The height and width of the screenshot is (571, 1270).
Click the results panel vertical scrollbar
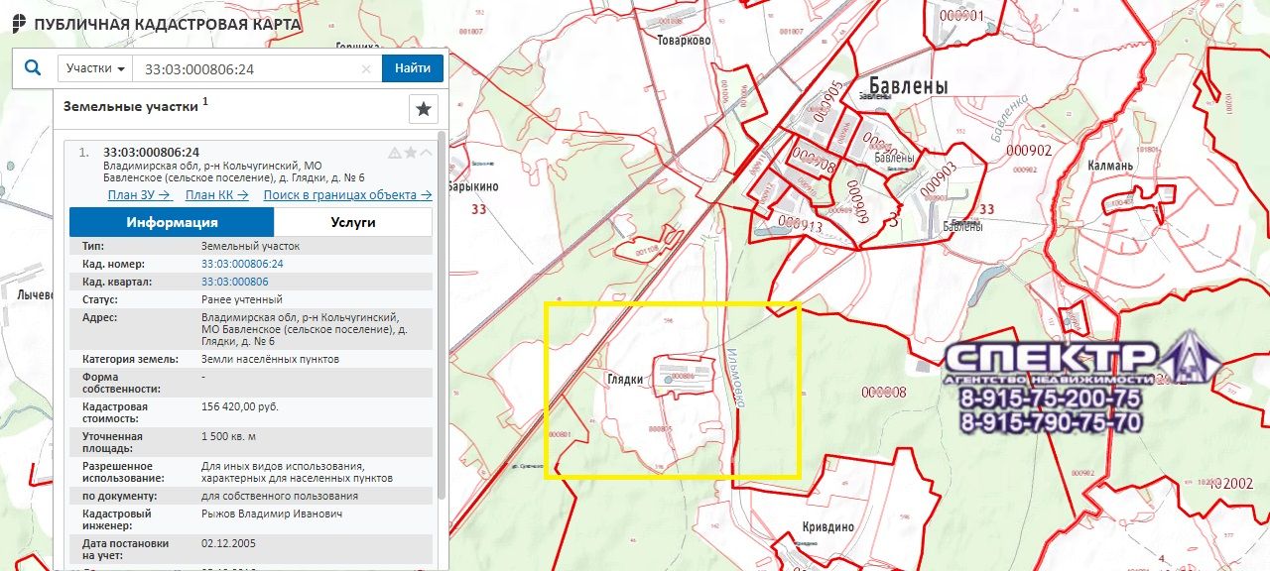click(441, 317)
